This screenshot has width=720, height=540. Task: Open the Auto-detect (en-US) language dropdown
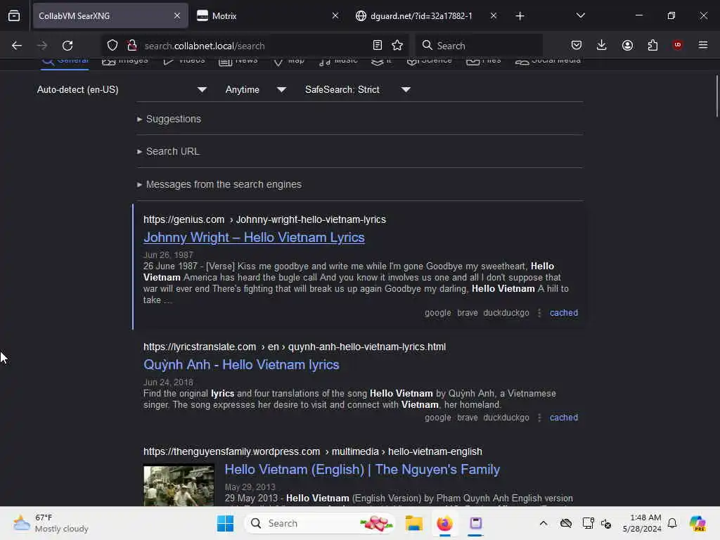[122, 89]
